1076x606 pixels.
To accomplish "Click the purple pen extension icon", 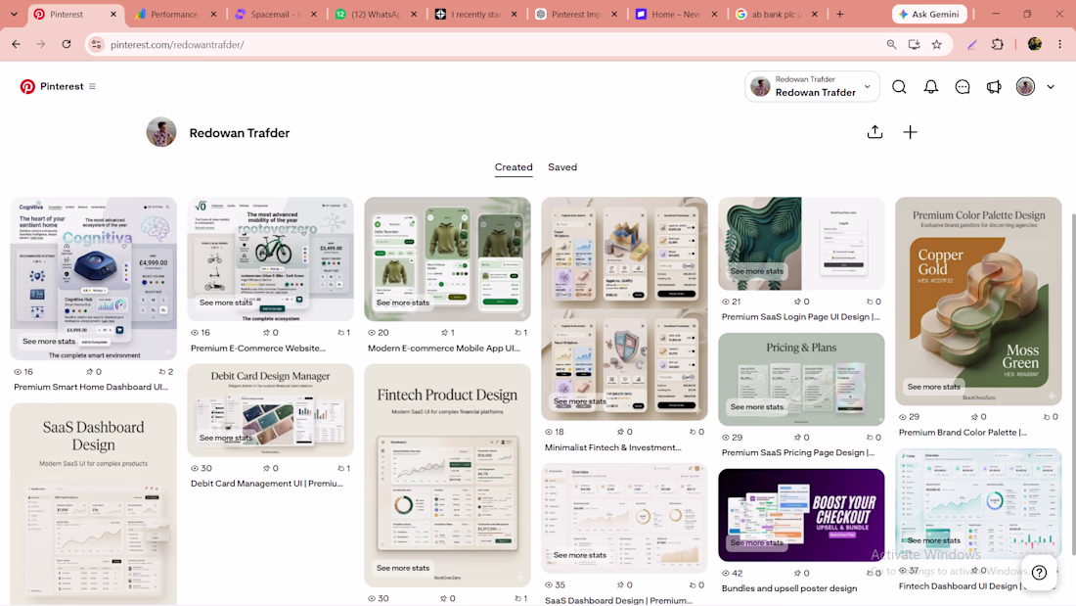I will (971, 44).
